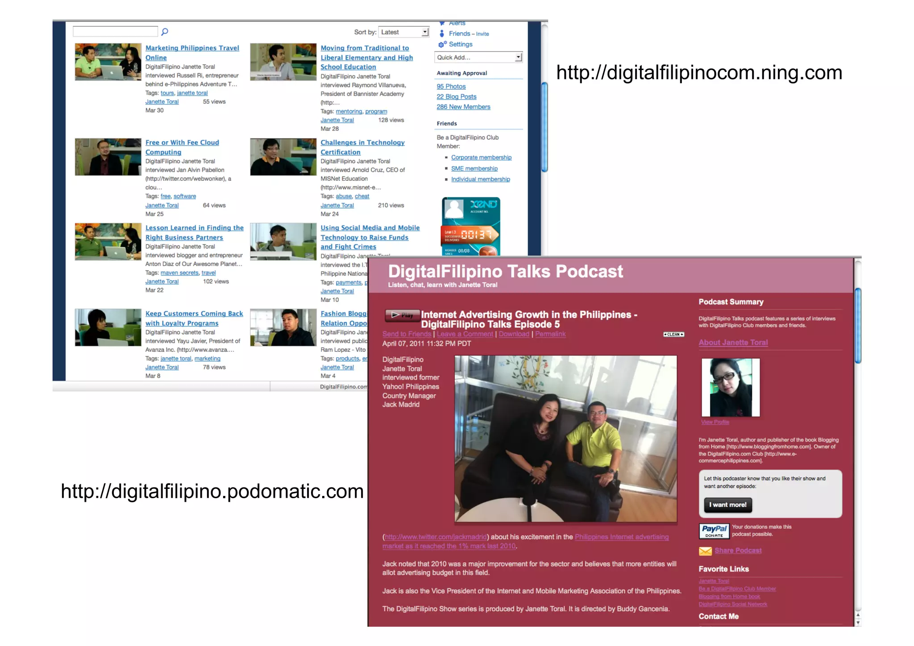This screenshot has width=914, height=646.
Task: Click the Share Podcast envelope icon
Action: click(x=705, y=551)
